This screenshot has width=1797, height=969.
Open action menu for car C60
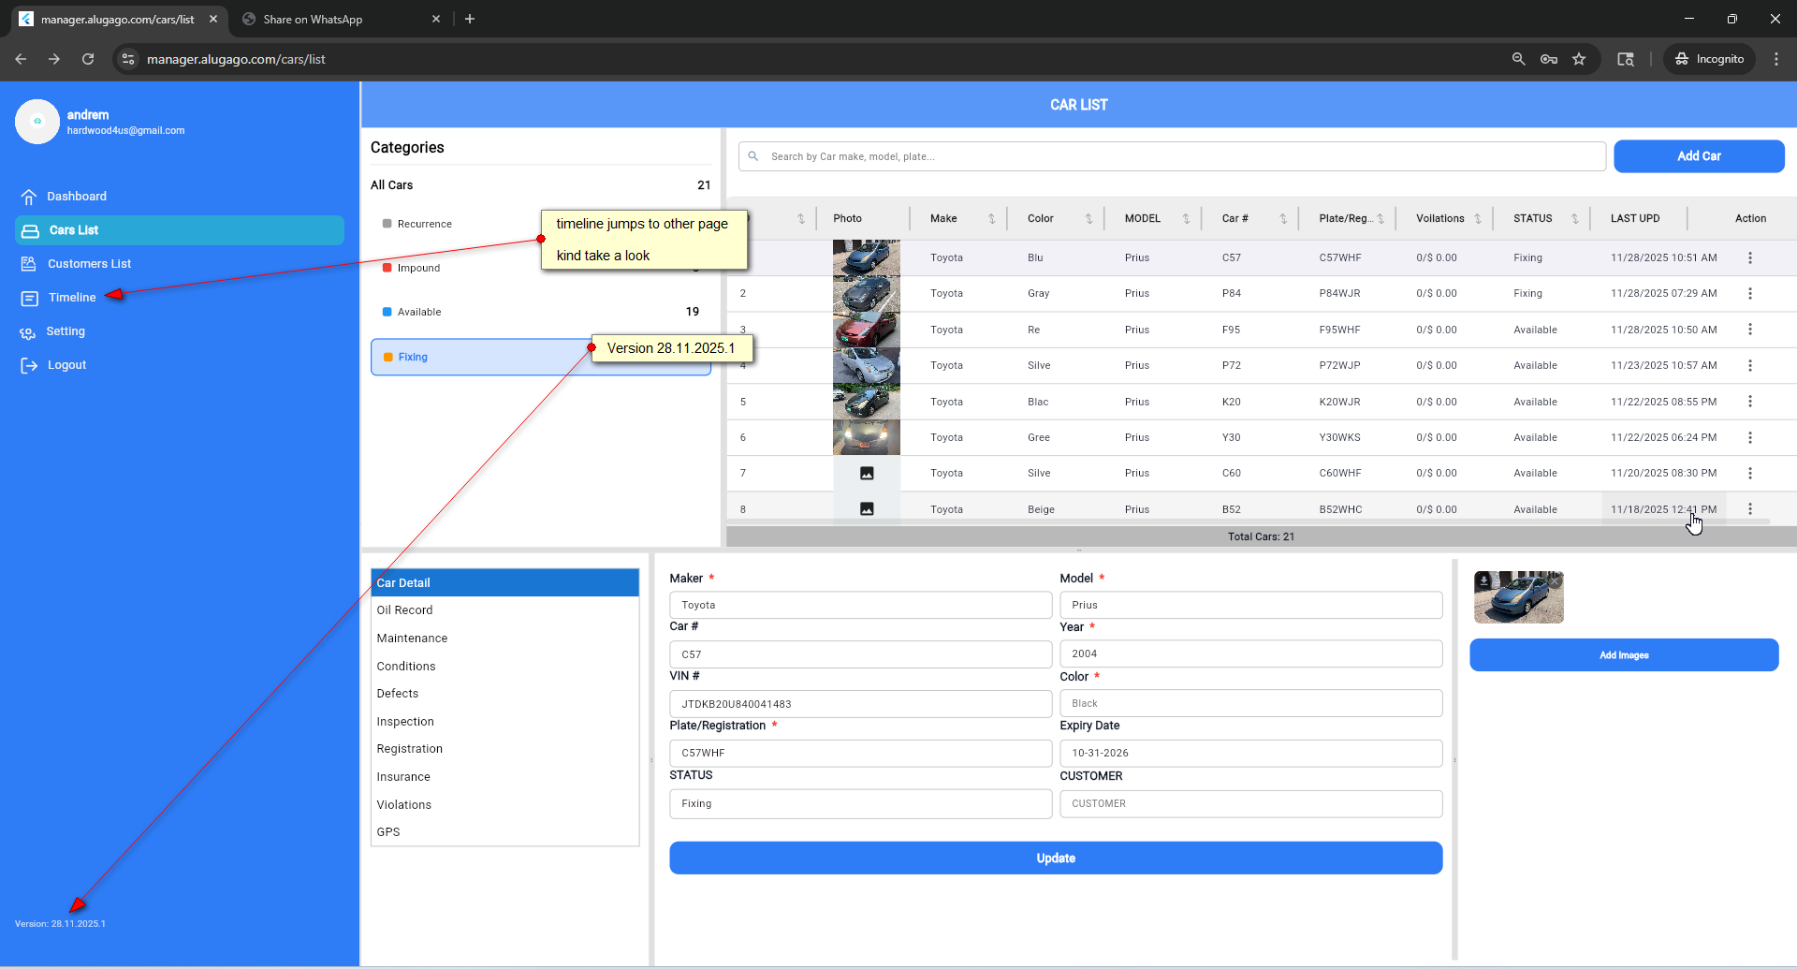click(1749, 474)
